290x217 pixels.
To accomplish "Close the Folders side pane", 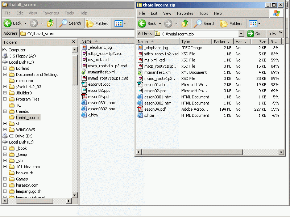I will click(74, 42).
